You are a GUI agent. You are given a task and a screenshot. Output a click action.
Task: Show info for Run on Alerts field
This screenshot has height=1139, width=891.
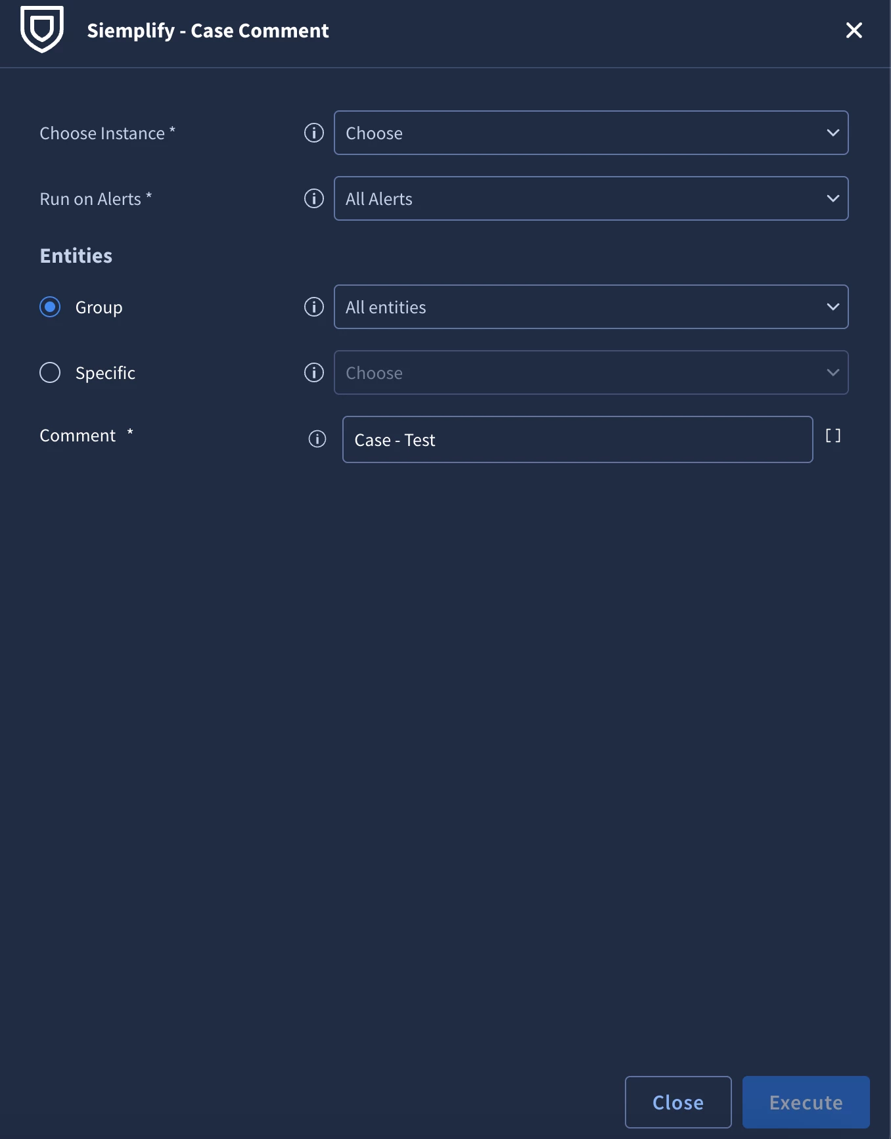click(x=314, y=198)
